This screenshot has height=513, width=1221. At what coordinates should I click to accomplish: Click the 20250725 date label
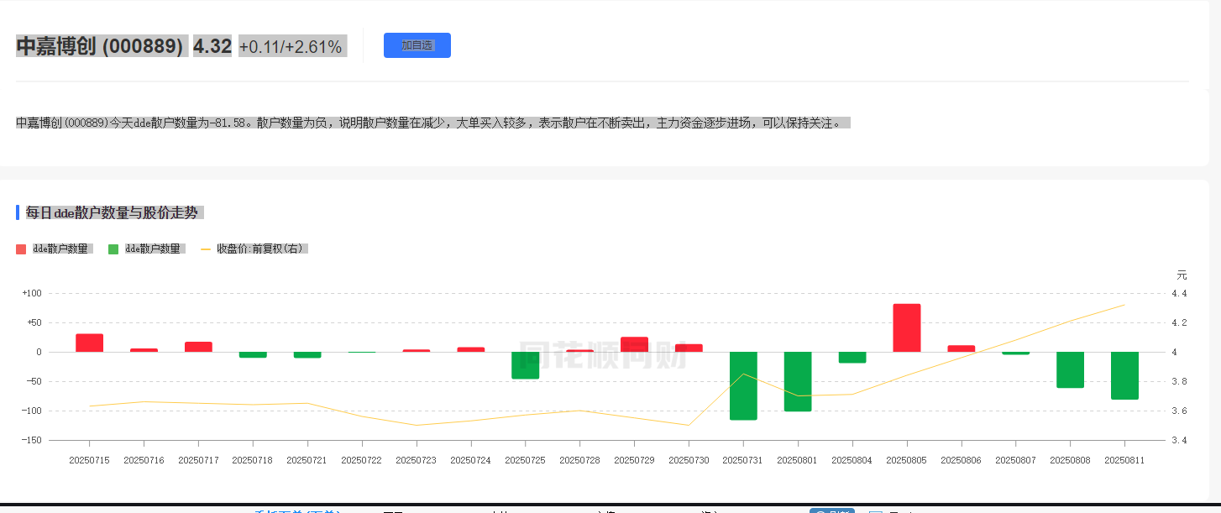coord(526,460)
